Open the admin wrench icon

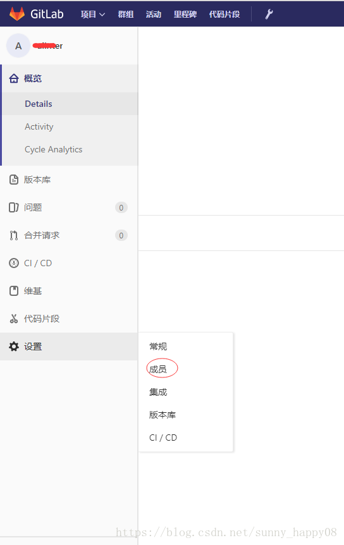pyautogui.click(x=269, y=14)
